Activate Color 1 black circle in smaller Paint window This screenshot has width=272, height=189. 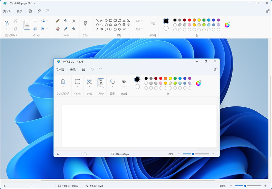point(137,79)
